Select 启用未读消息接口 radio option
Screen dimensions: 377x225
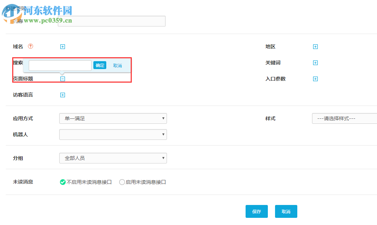point(122,182)
